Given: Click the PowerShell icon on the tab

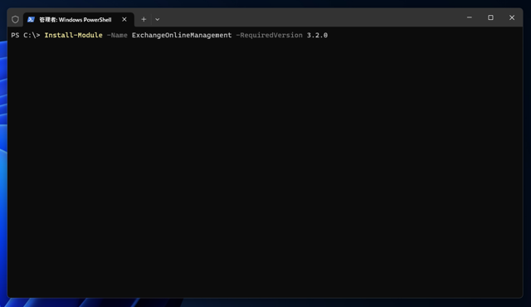Looking at the screenshot, I should click(x=32, y=20).
